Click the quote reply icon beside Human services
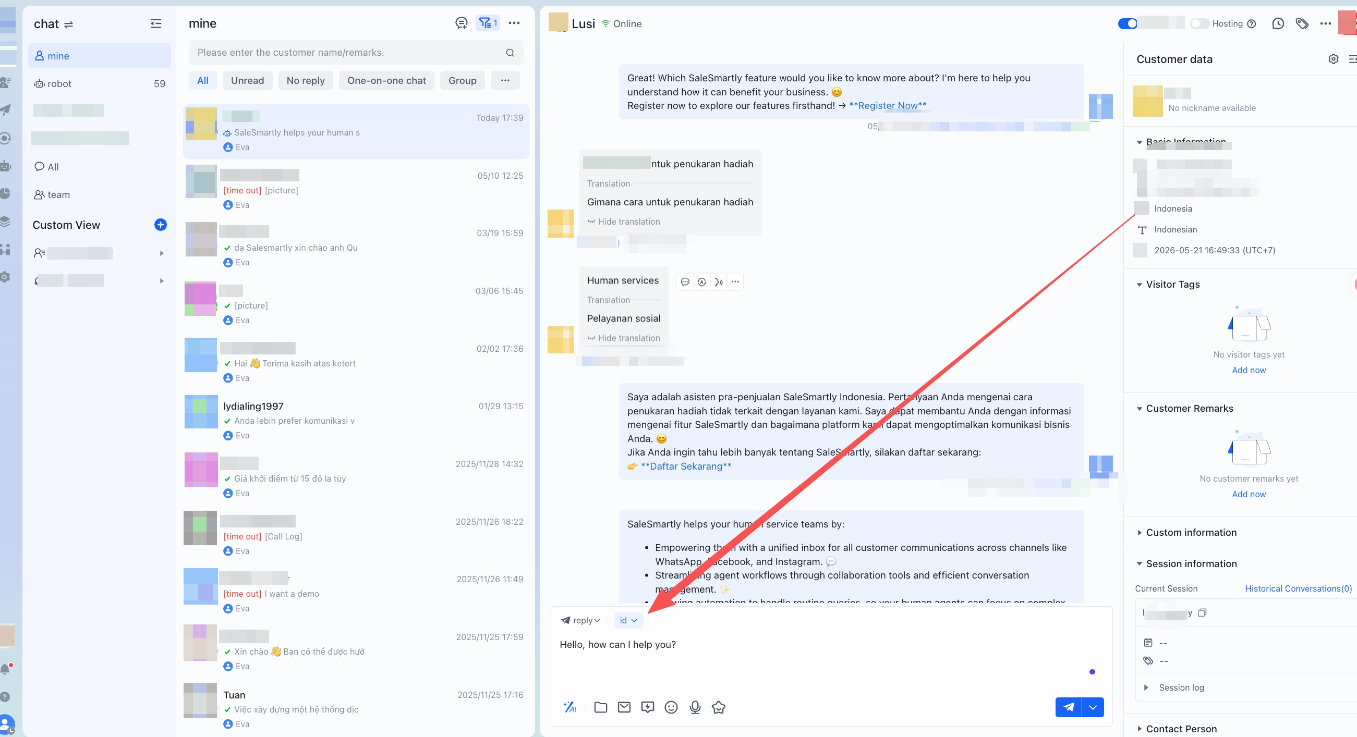Image resolution: width=1357 pixels, height=737 pixels. (x=685, y=281)
